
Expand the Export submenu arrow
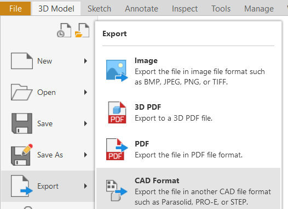(x=85, y=186)
